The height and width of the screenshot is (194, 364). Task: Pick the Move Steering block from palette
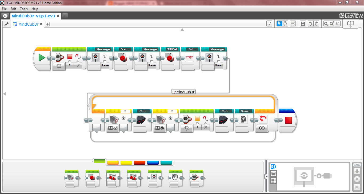(113, 178)
